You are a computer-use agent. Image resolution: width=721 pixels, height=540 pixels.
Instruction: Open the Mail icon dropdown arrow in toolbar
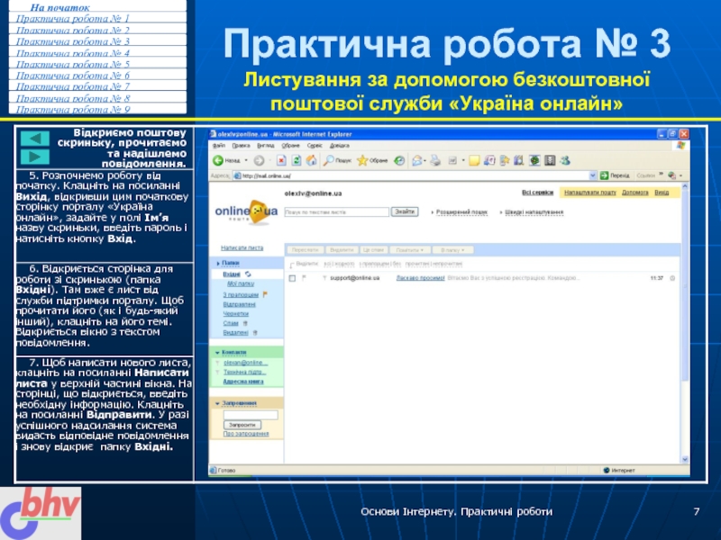pyautogui.click(x=424, y=160)
